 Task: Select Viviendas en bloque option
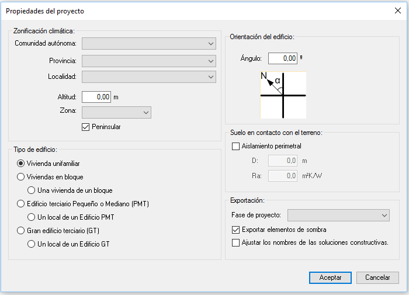(x=22, y=177)
